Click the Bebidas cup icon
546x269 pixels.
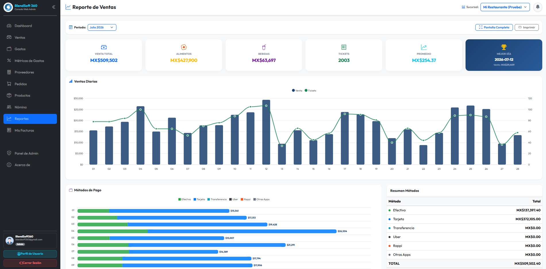[264, 47]
